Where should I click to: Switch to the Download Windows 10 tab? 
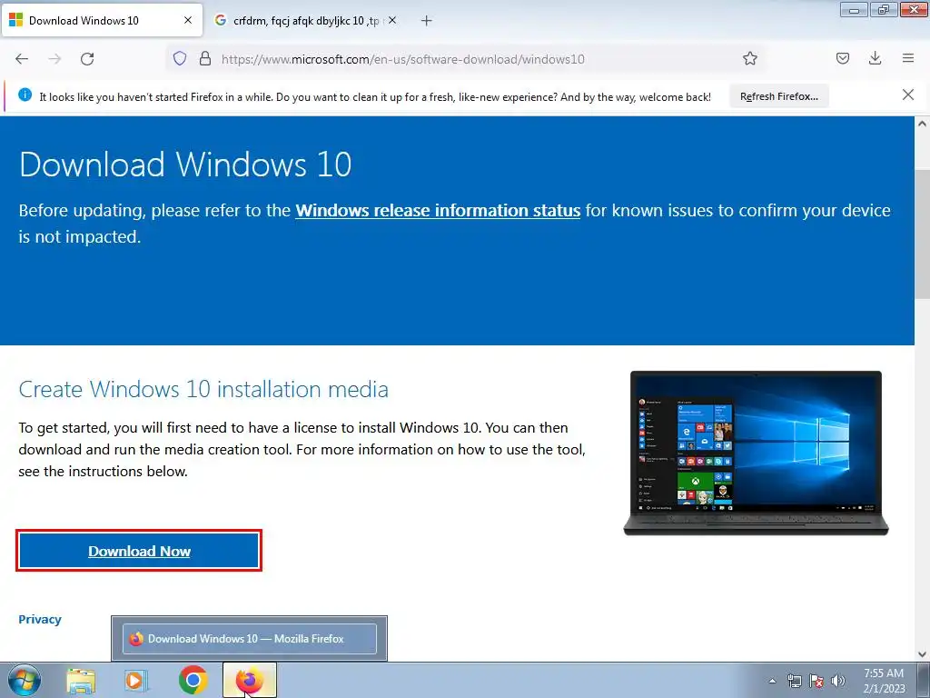coord(102,21)
